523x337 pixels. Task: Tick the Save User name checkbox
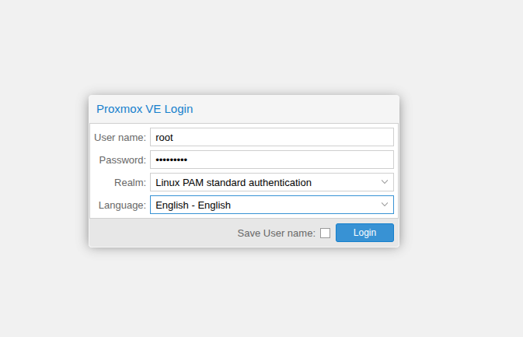[x=325, y=233]
